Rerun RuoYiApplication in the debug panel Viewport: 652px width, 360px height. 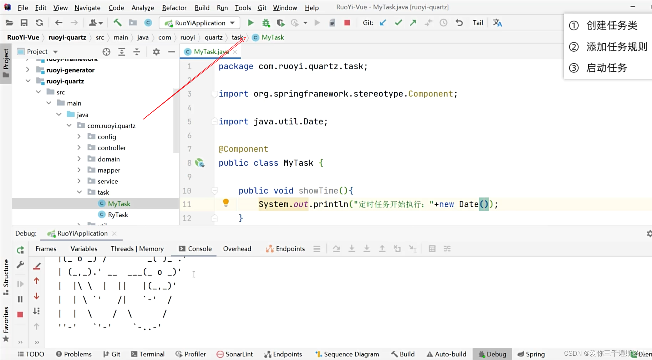pyautogui.click(x=20, y=250)
